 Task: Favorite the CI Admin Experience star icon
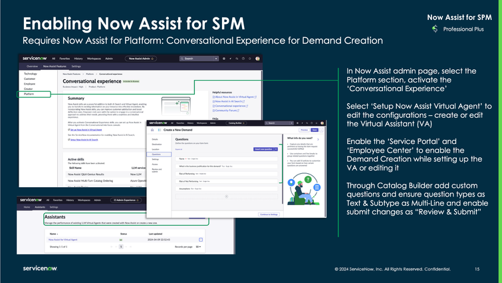(x=138, y=200)
